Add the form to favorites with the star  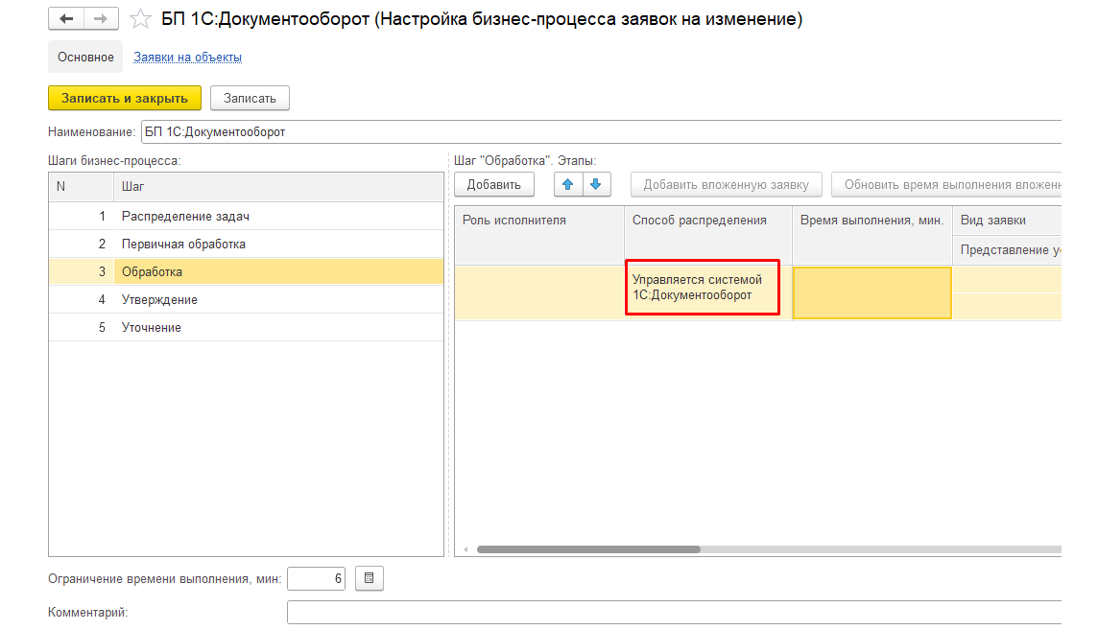[x=140, y=19]
